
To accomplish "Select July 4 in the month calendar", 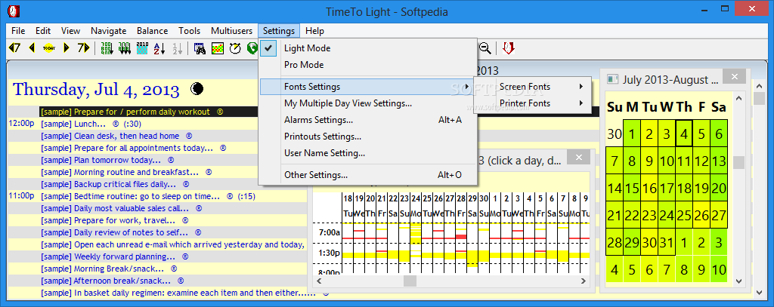I will 684,134.
